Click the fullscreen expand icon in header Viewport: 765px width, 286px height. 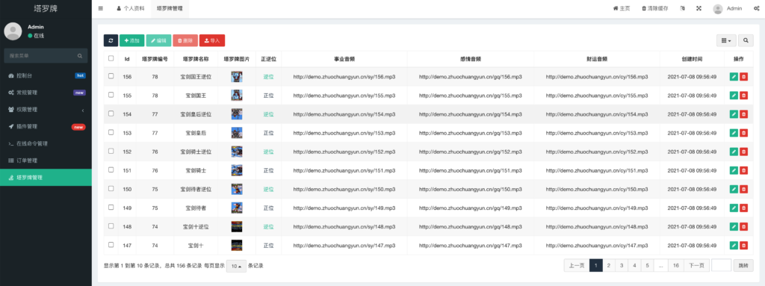699,8
